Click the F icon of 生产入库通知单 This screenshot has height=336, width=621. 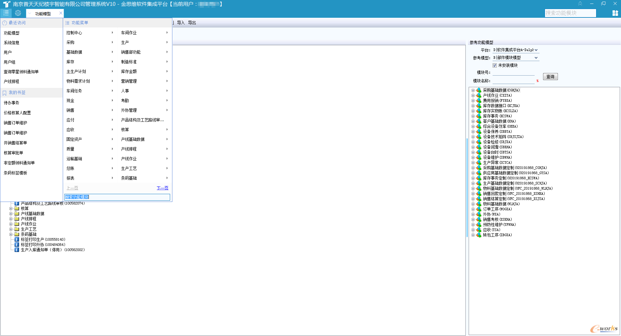tap(17, 250)
